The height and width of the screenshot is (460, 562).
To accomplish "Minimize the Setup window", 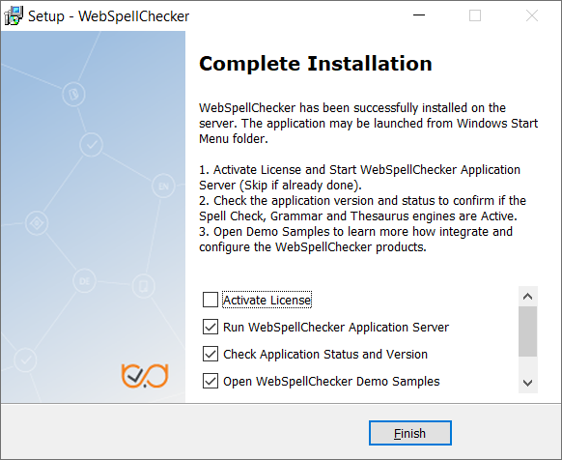I will coord(419,15).
